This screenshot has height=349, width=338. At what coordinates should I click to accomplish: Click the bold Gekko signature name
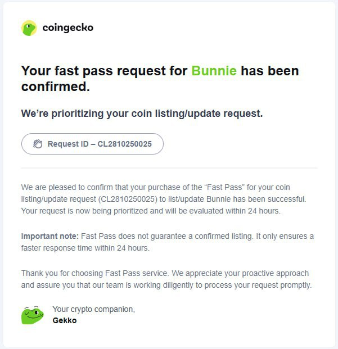pyautogui.click(x=64, y=320)
